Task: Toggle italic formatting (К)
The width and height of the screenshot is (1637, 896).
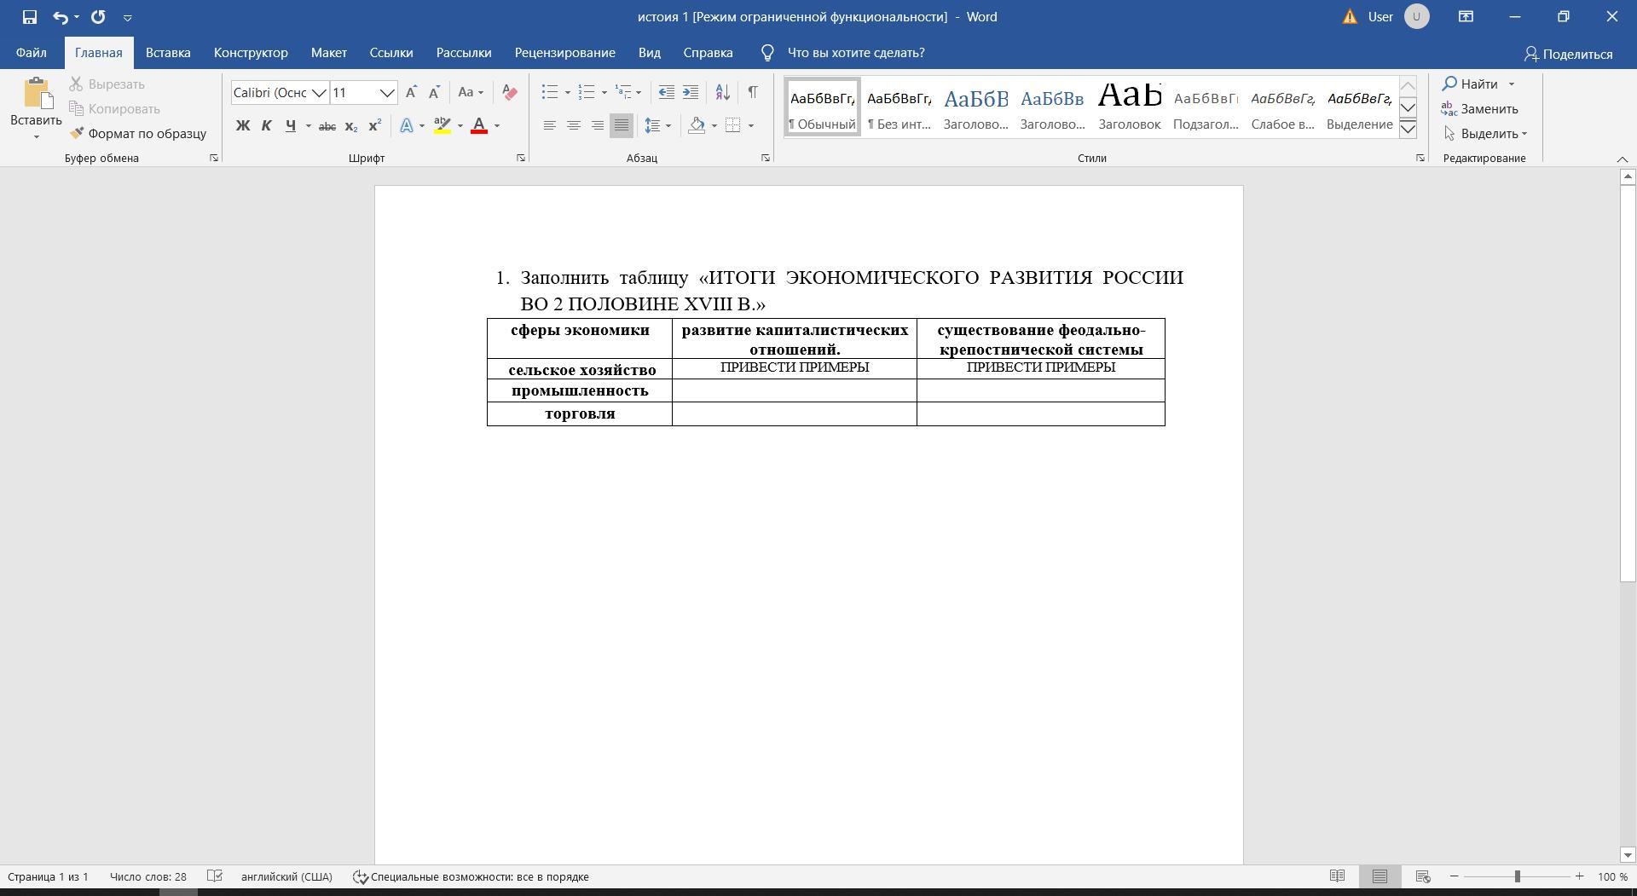Action: coord(266,126)
